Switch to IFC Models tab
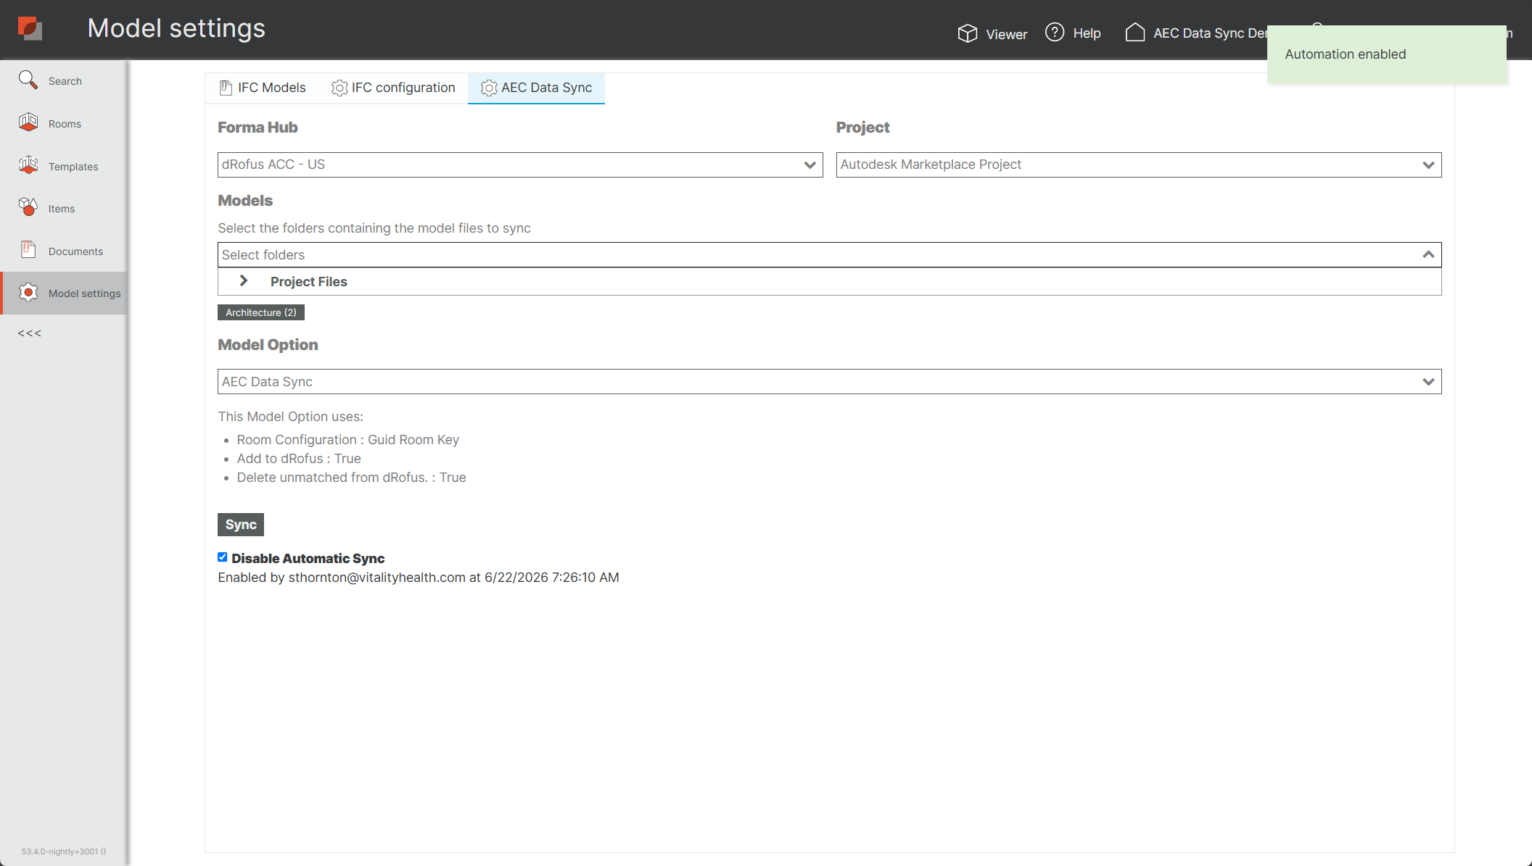This screenshot has height=866, width=1532. point(263,88)
